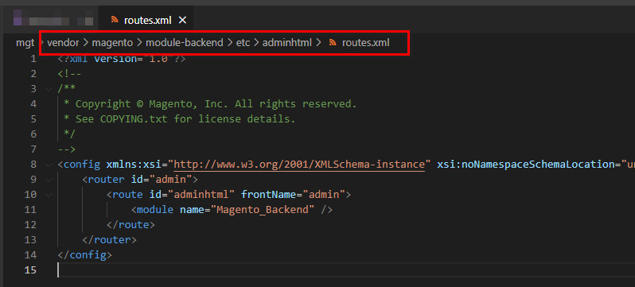Collapse the config element fold at line 8
Screen dimensions: 635x287
click(49, 165)
